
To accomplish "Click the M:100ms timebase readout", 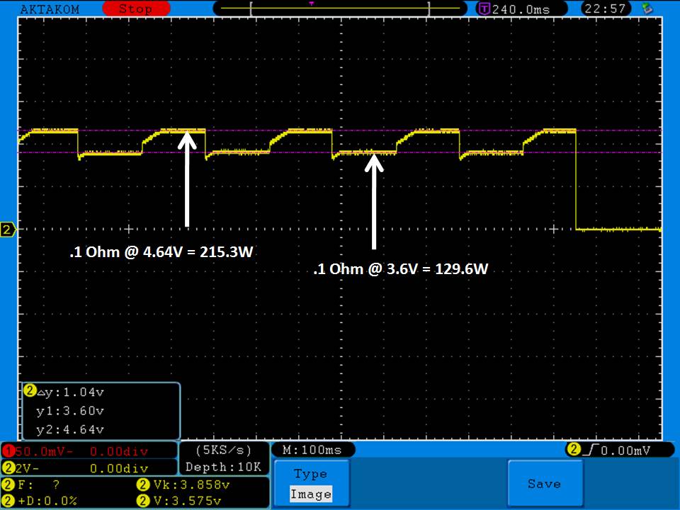I will click(x=312, y=450).
